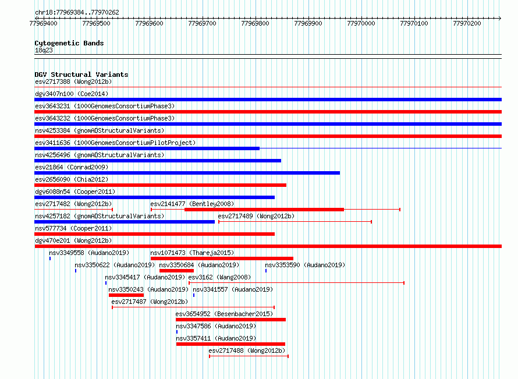The height and width of the screenshot is (379, 518).
Task: Click the Cytogenetic Bands track title
Action: tap(69, 43)
